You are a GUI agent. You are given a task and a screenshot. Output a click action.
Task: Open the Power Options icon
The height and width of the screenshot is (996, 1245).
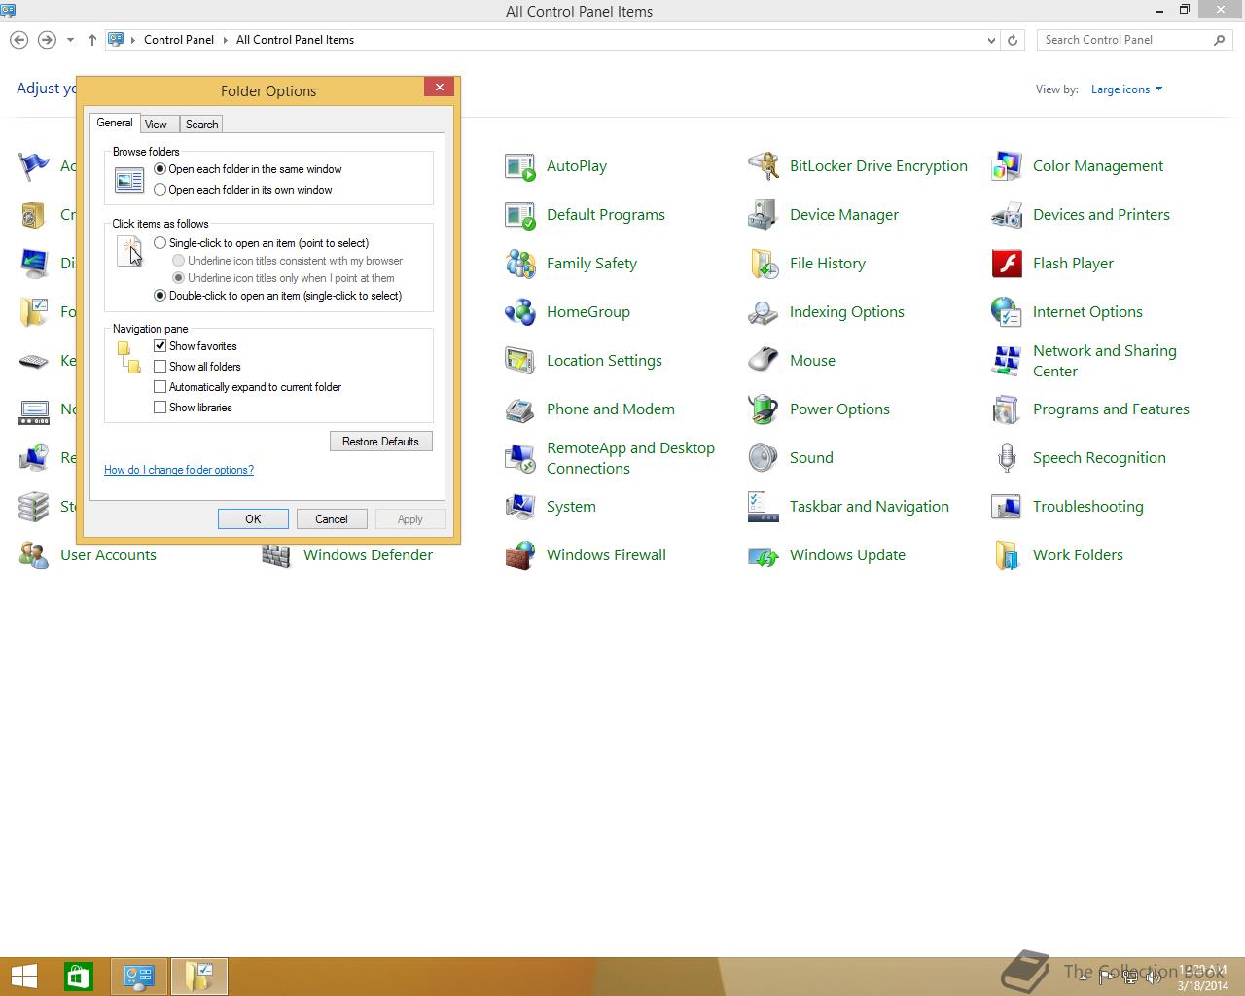(764, 409)
